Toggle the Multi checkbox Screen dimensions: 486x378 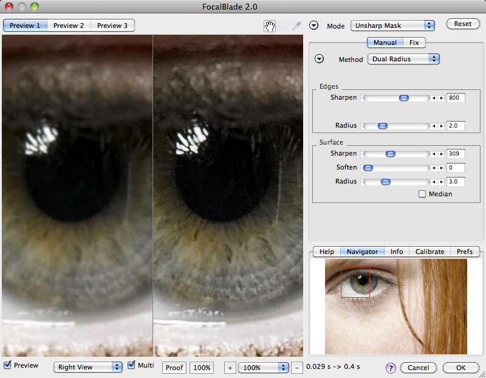pos(132,365)
